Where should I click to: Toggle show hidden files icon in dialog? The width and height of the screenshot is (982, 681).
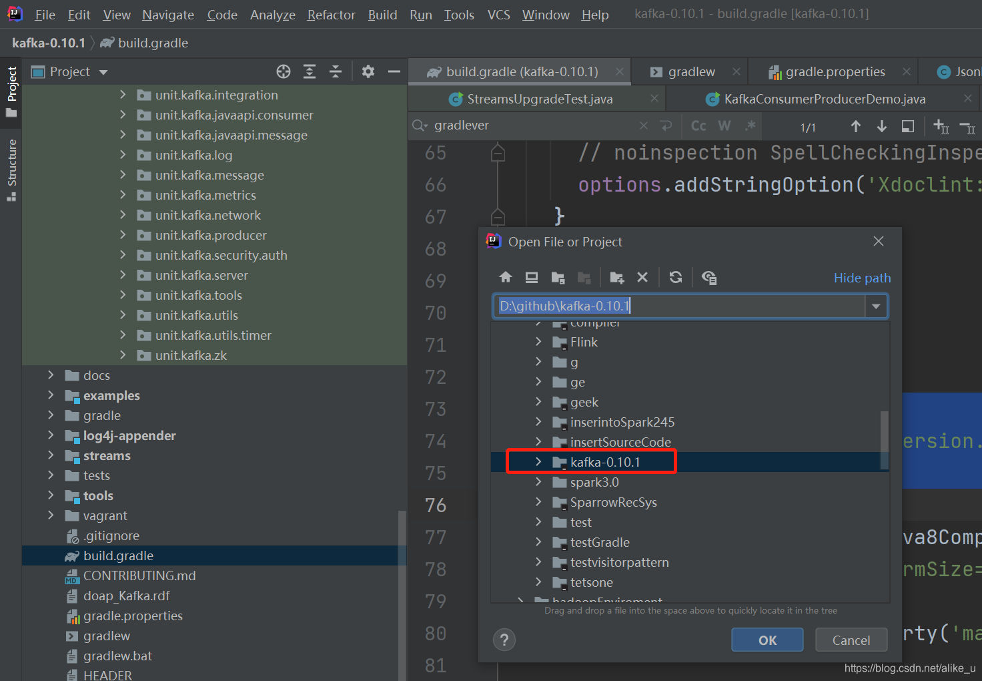(x=709, y=277)
